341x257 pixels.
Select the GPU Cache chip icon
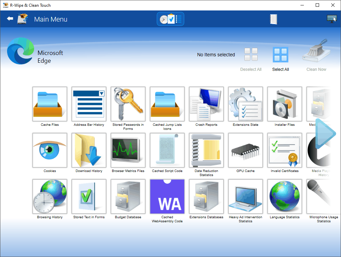point(245,150)
